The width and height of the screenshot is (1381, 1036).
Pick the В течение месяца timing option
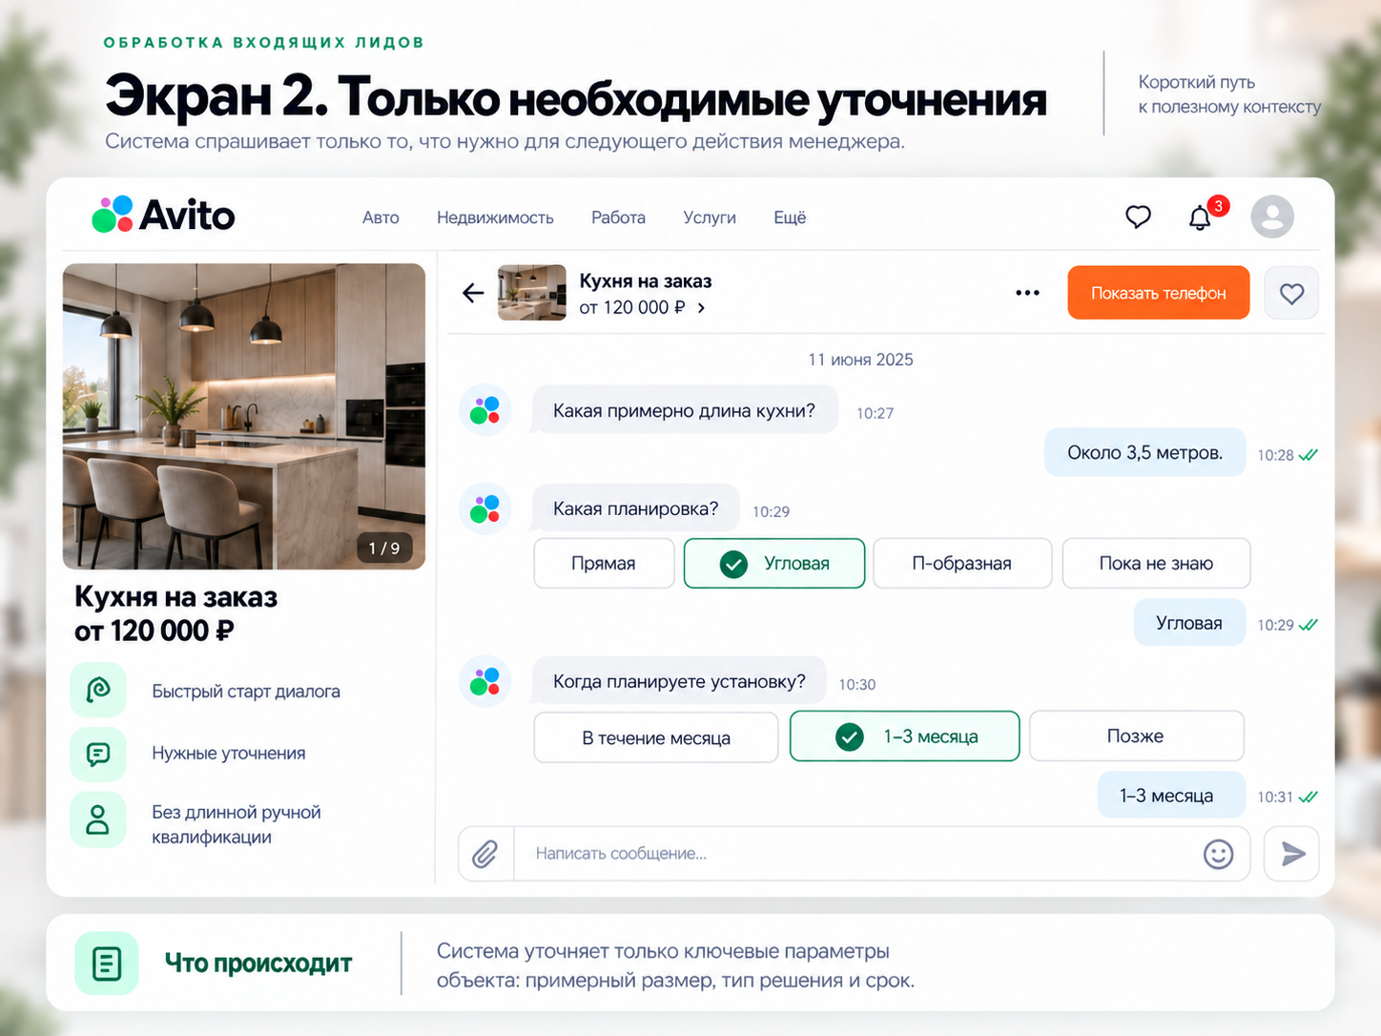[x=656, y=737]
